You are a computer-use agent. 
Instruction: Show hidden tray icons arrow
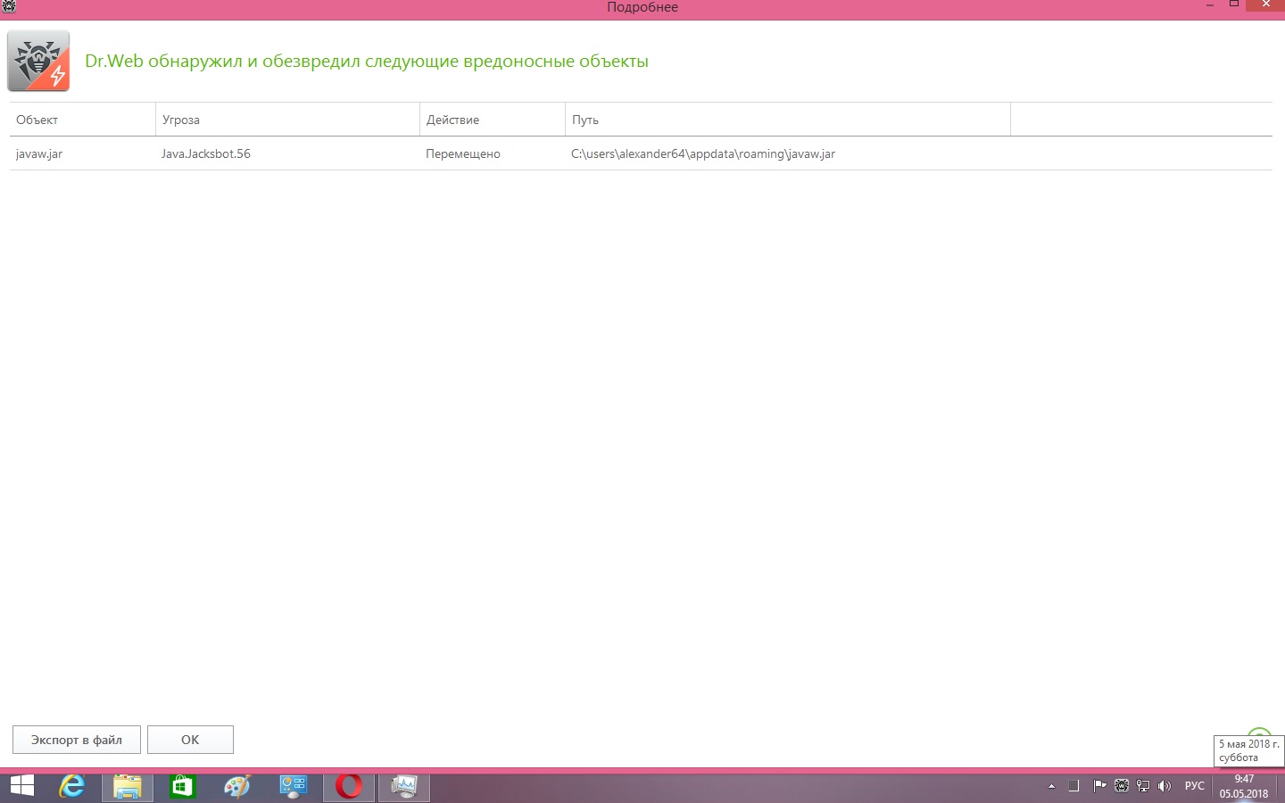1051,786
